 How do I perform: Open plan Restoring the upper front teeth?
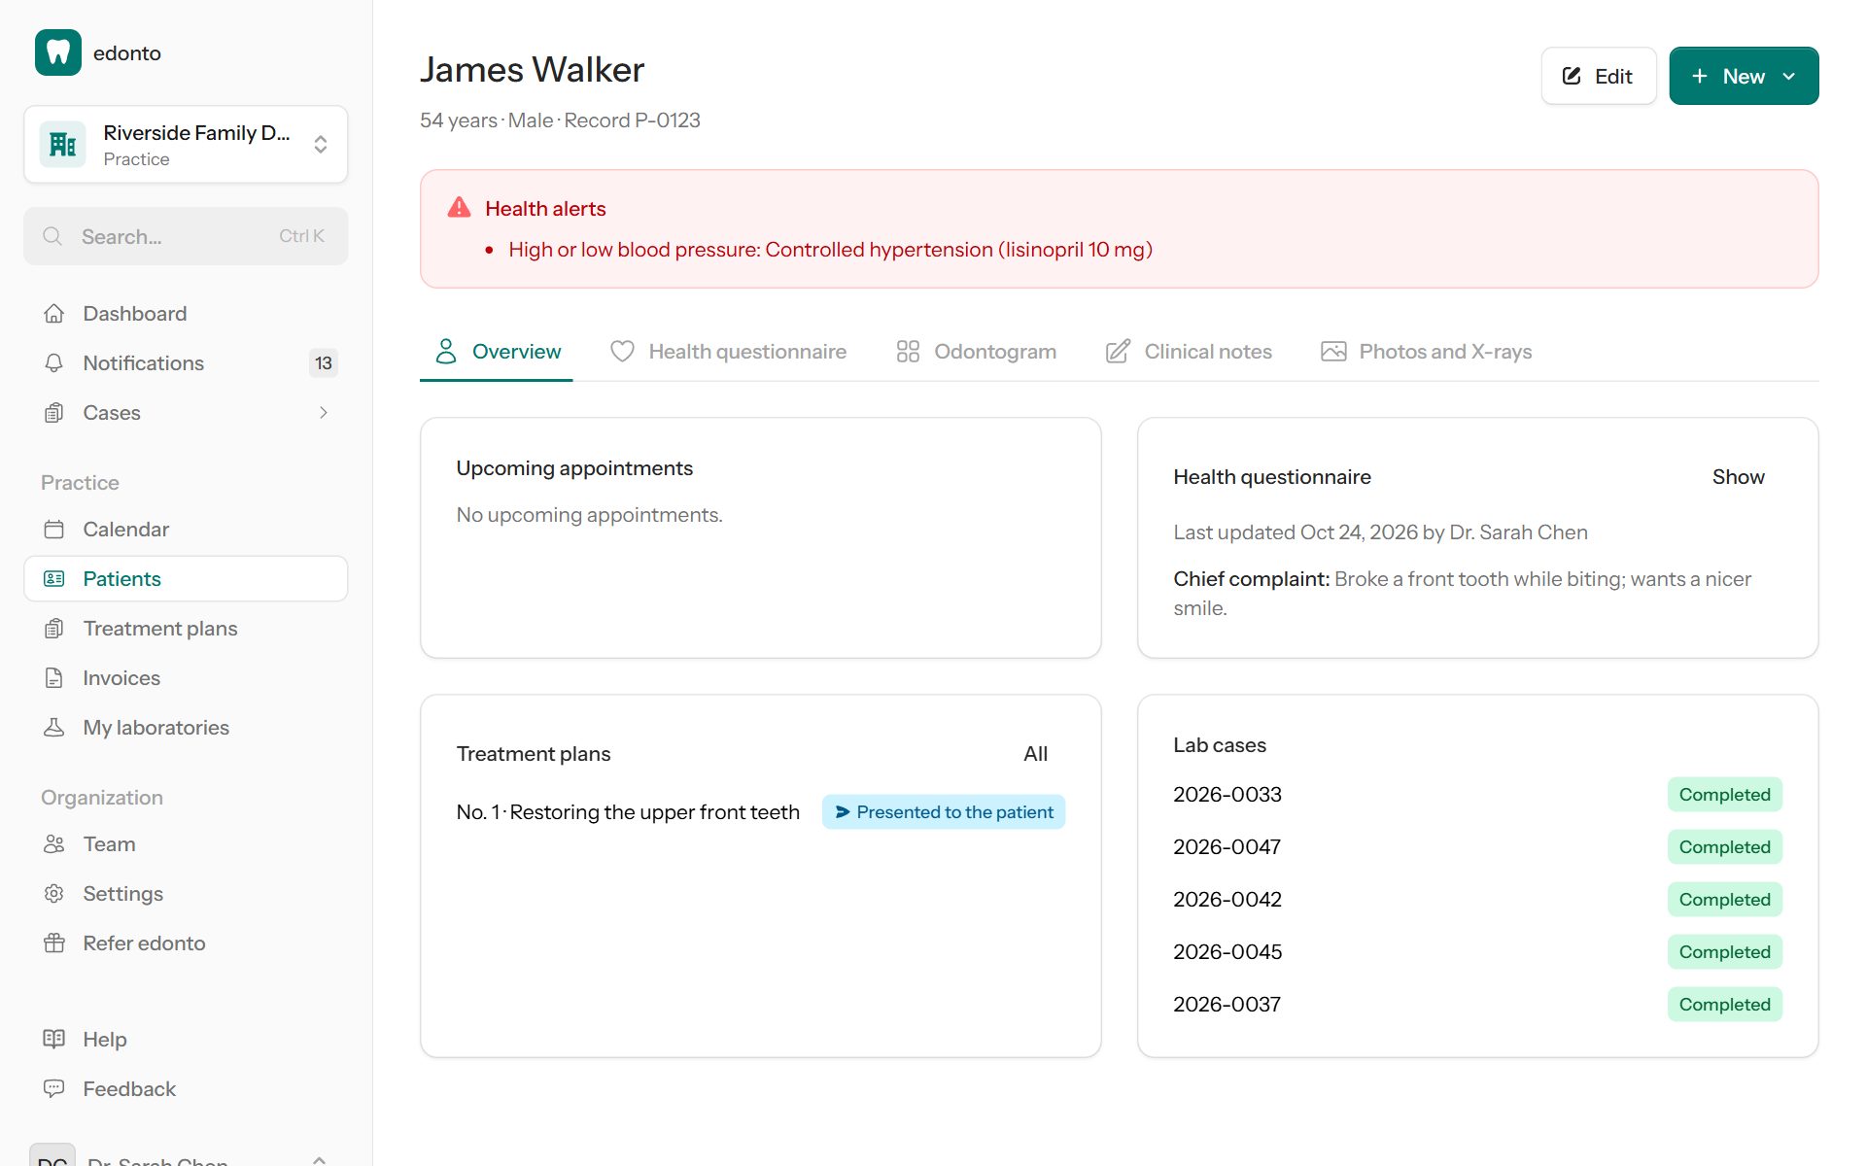click(x=629, y=812)
